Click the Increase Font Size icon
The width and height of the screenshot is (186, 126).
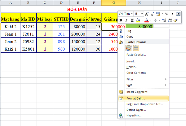147,14
